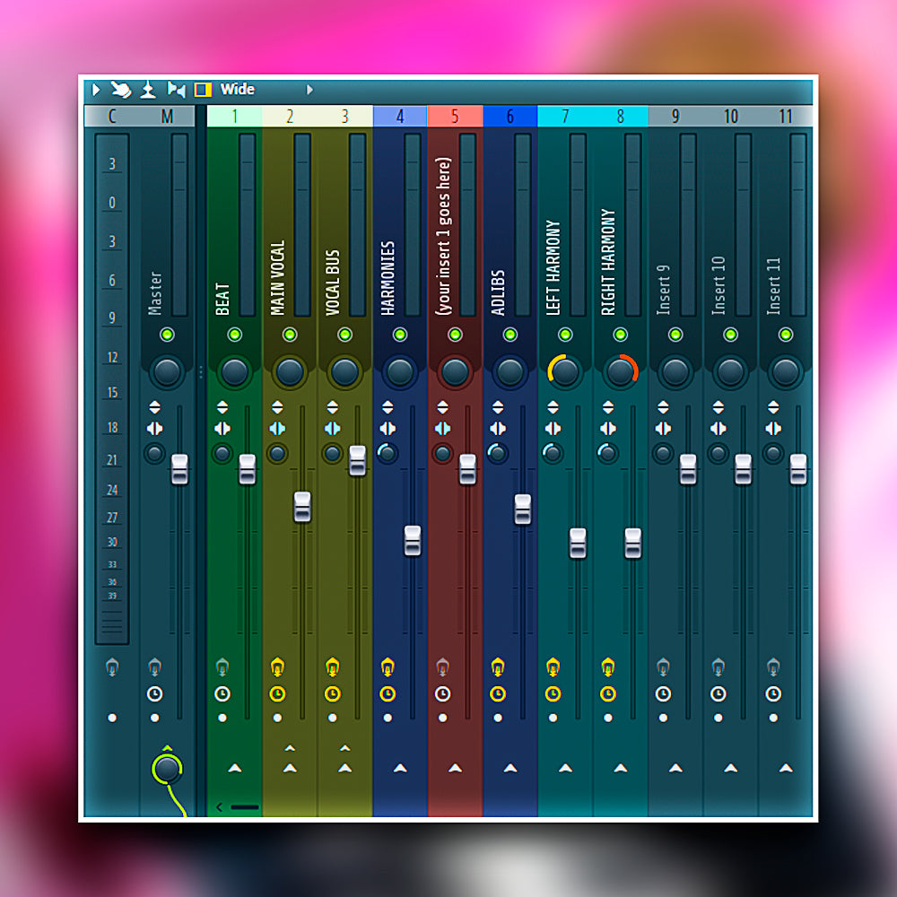Toggle latency compensation clock on Insert 10
This screenshot has height=897, width=897.
[718, 694]
